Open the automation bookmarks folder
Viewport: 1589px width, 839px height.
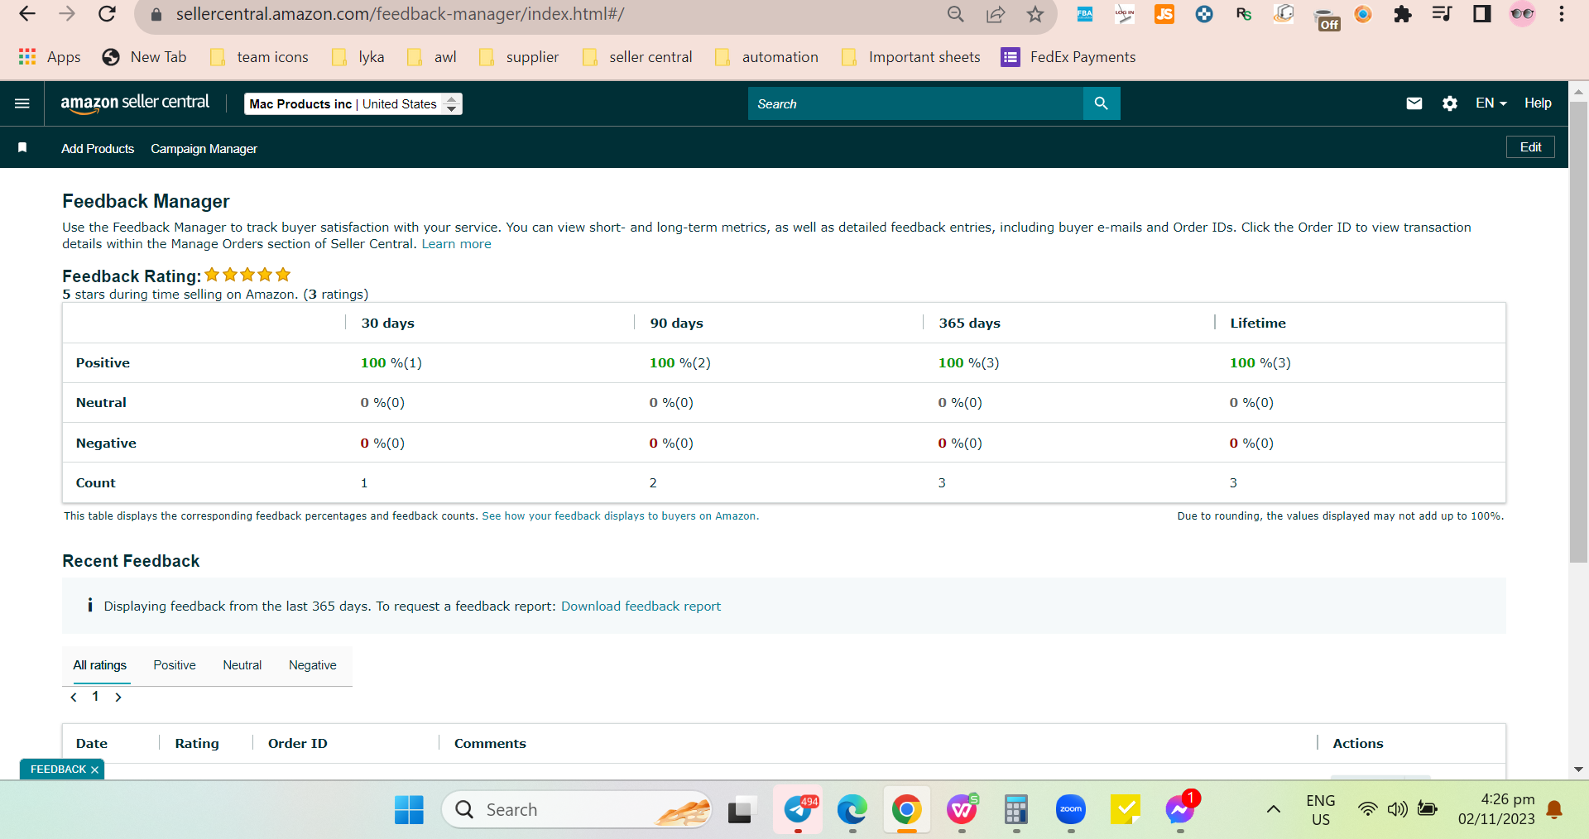(766, 56)
